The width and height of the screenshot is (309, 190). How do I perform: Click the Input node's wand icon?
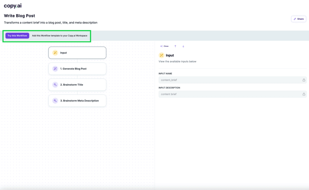point(55,53)
